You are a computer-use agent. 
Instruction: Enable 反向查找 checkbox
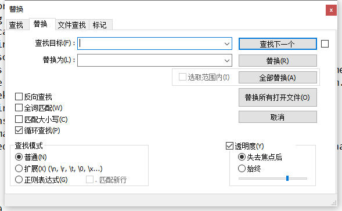19,97
